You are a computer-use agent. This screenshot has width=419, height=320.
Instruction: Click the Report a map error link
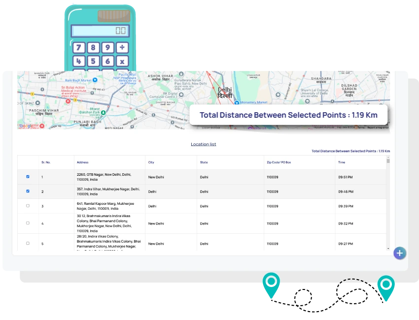click(x=378, y=128)
